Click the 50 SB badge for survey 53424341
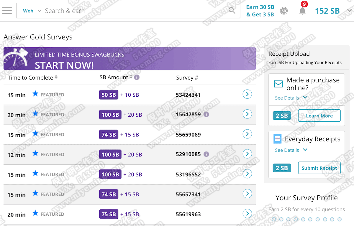This screenshot has width=354, height=226. point(109,95)
